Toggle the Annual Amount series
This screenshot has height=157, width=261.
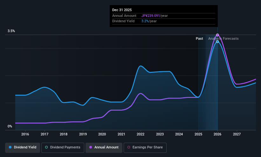click(x=104, y=147)
